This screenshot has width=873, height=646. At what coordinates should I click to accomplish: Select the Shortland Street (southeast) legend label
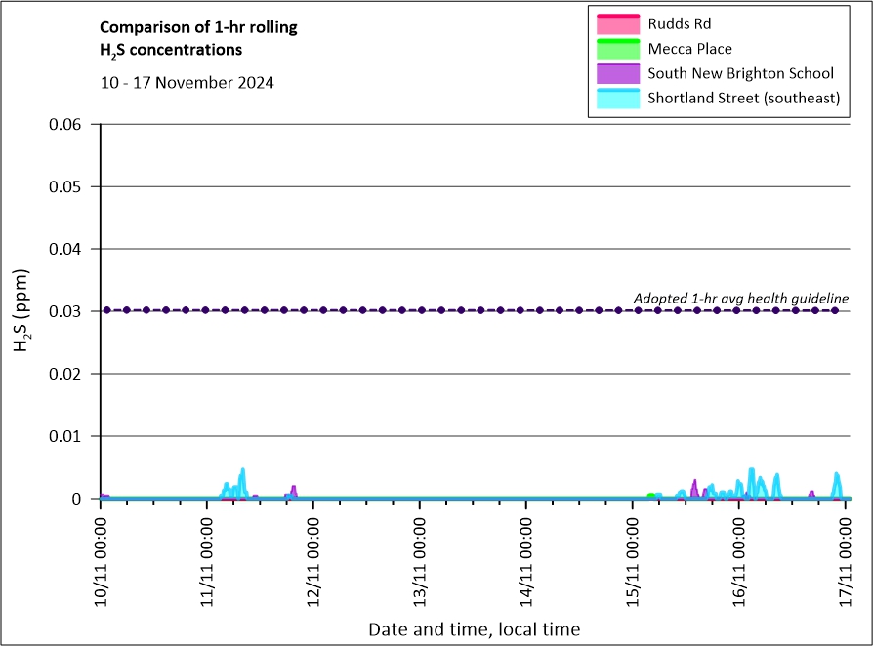coord(743,99)
